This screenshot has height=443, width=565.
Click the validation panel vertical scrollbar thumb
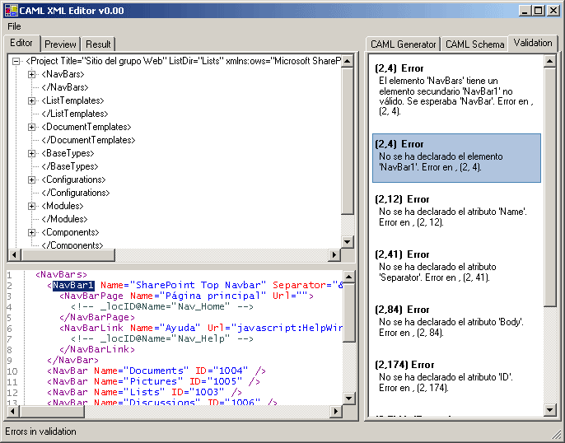click(550, 187)
